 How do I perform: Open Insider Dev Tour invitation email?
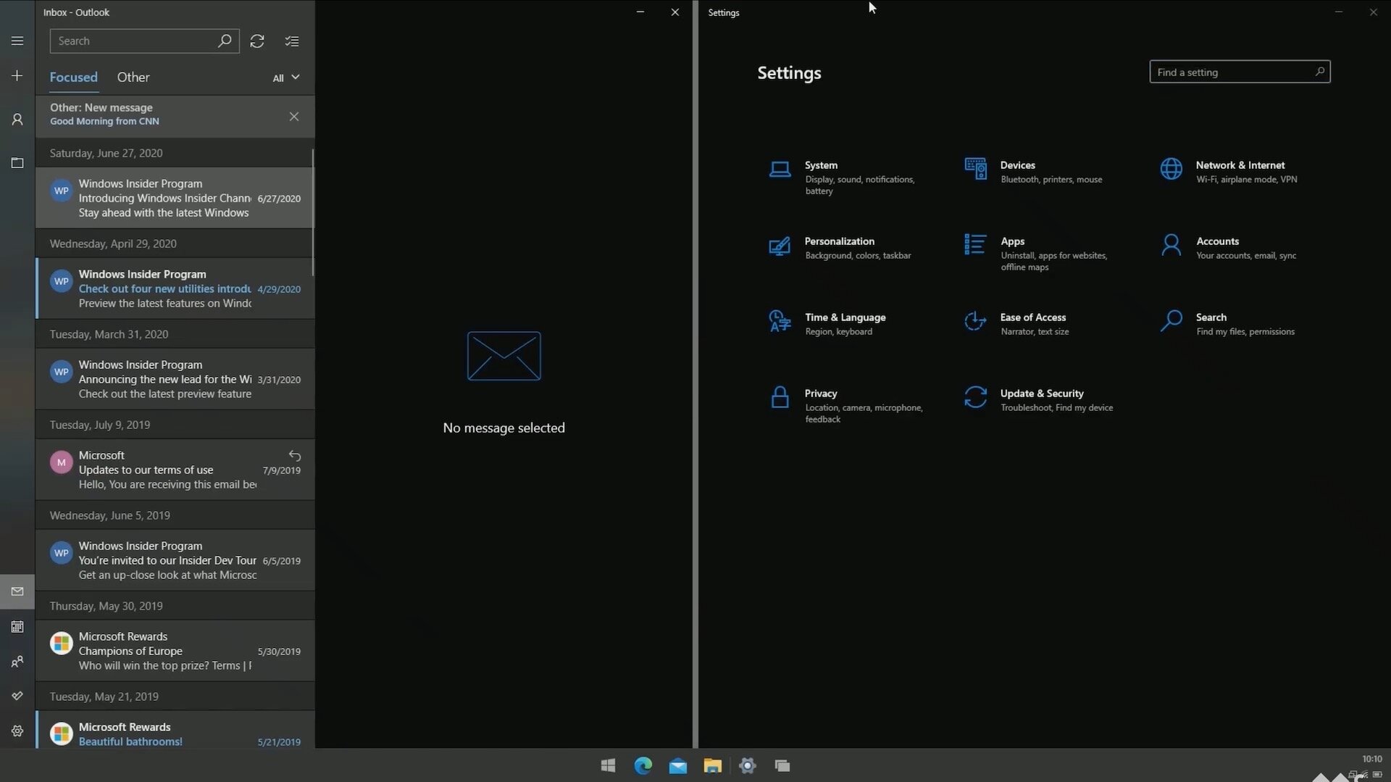pyautogui.click(x=175, y=560)
